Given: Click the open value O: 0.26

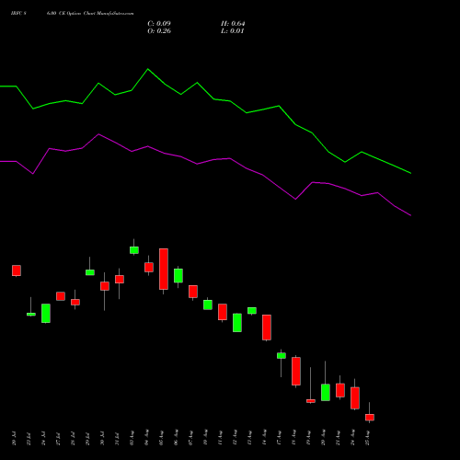Looking at the screenshot, I should click(159, 31).
